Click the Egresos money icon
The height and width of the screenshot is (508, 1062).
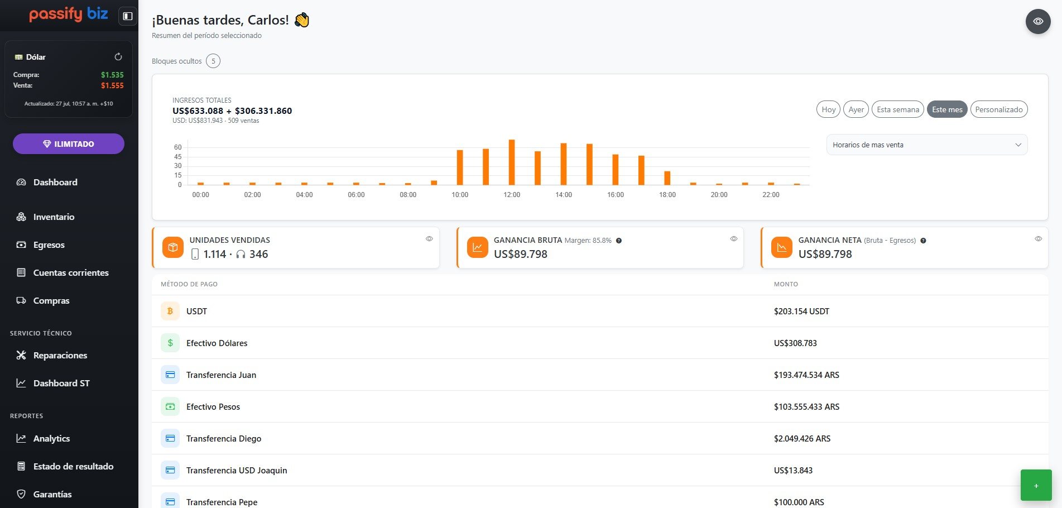click(x=21, y=245)
